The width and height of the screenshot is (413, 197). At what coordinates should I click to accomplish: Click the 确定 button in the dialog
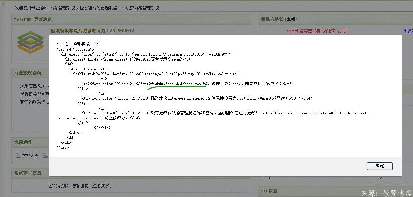[x=379, y=166]
